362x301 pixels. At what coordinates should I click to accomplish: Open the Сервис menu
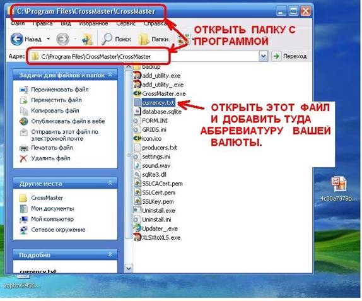(126, 23)
